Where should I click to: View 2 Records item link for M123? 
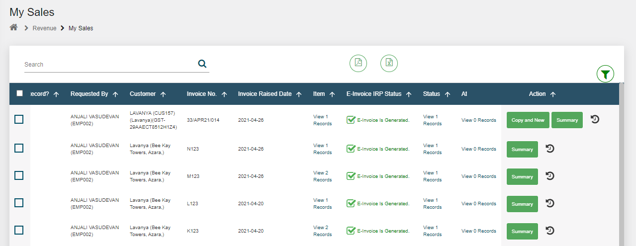(x=322, y=176)
